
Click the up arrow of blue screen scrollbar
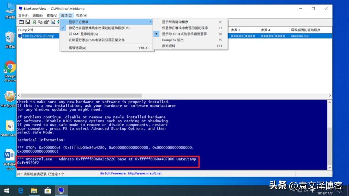click(330, 102)
